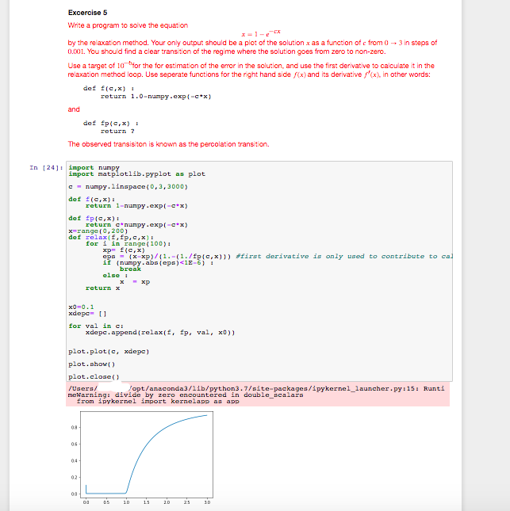Click 'return 1.0-numpy.exp(-c*x)' in the instructions
The width and height of the screenshot is (510, 511).
coord(155,97)
